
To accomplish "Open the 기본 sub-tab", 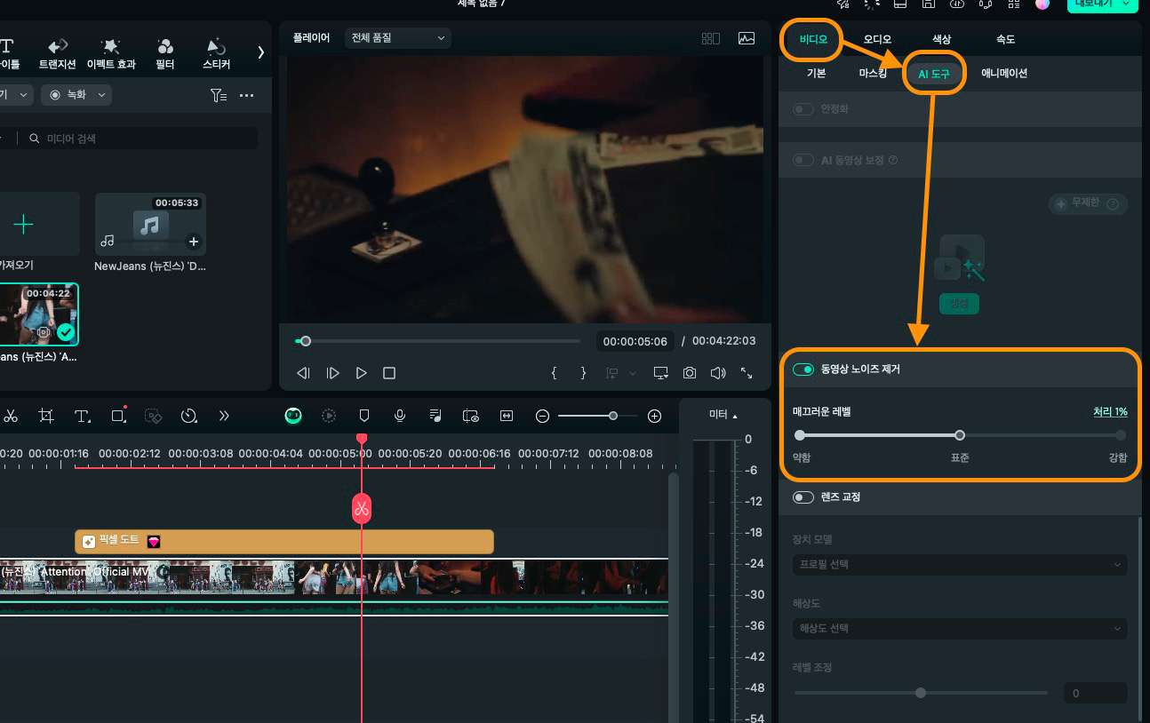I will pos(816,73).
